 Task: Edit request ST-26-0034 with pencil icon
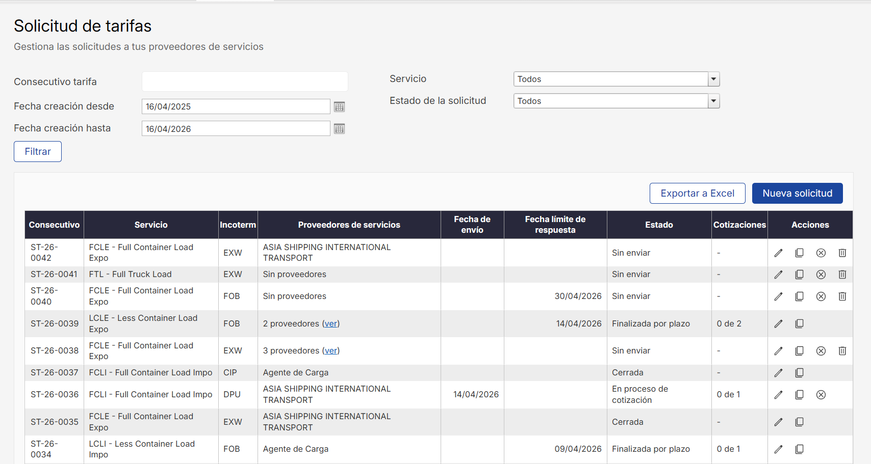[x=778, y=449]
